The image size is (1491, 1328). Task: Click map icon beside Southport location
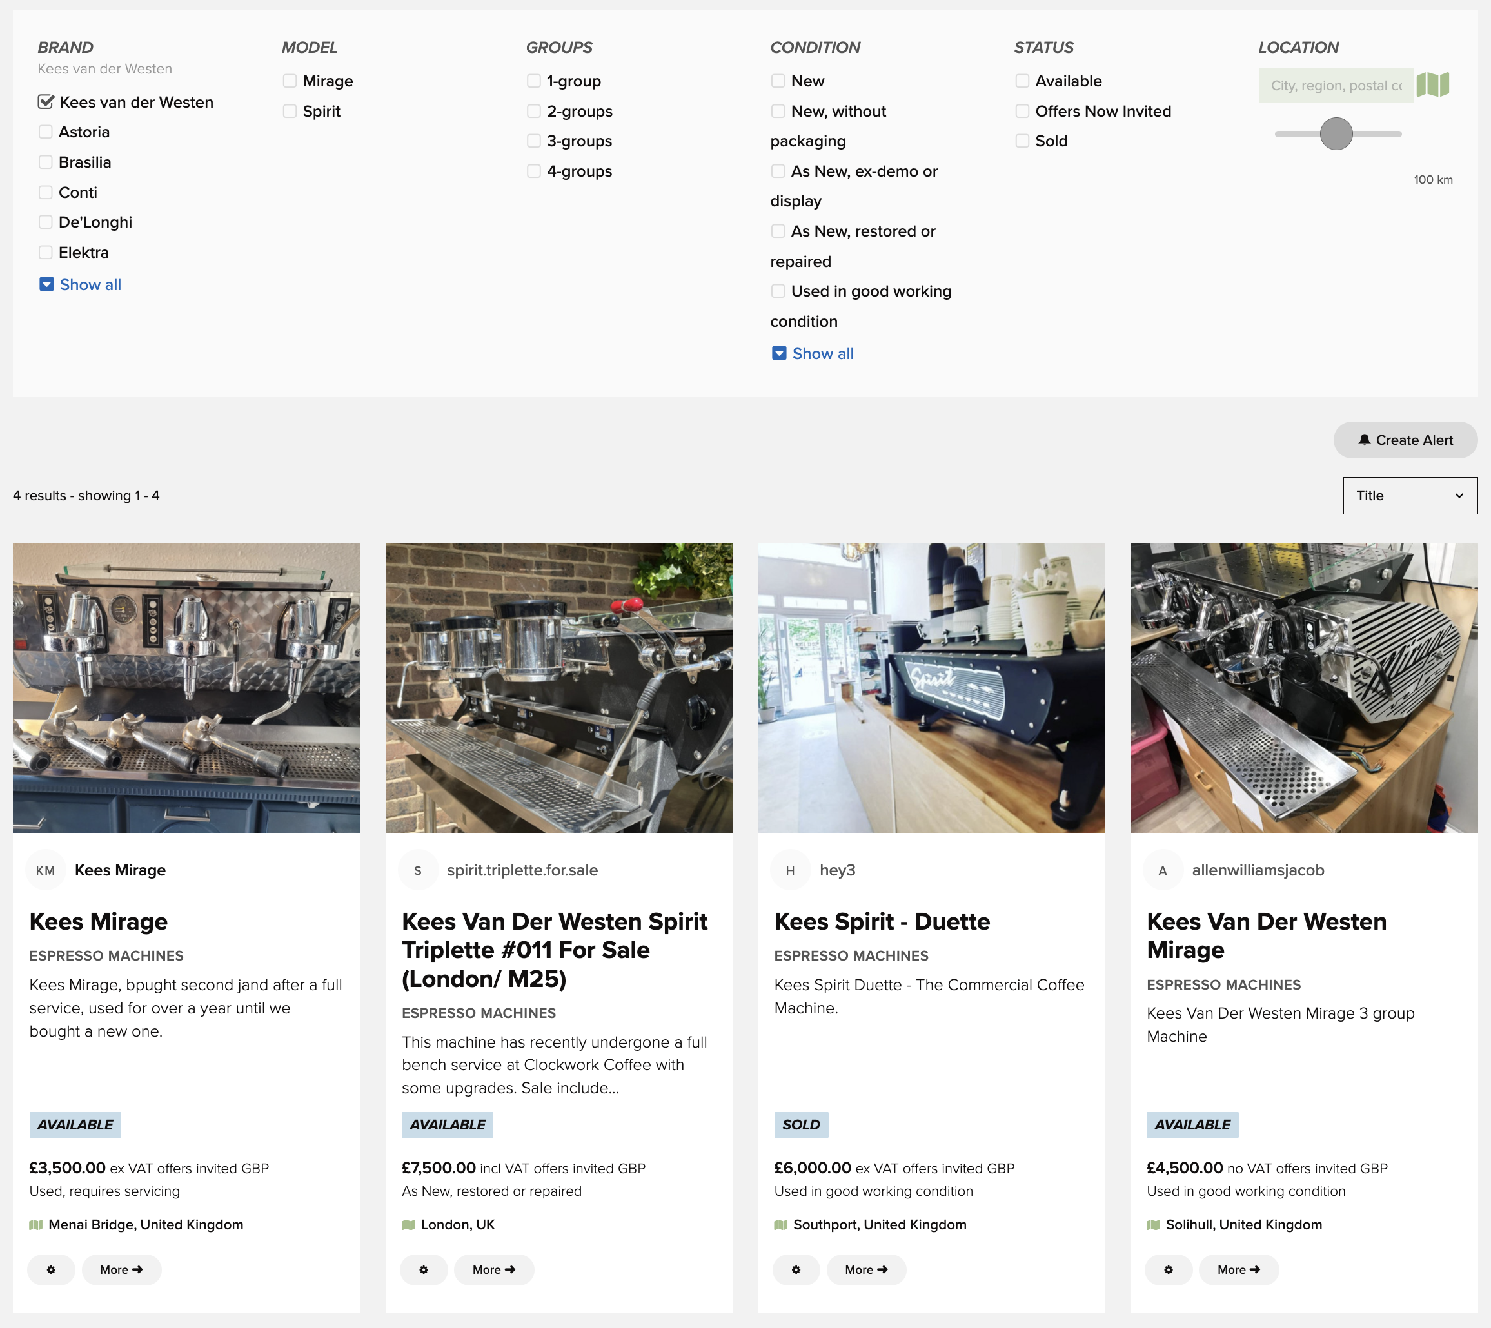point(781,1224)
